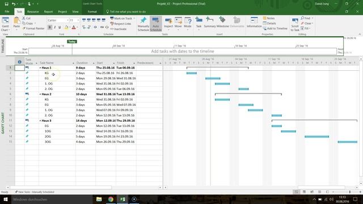Screen dimensions: 363x204
Task: Toggle Underline formatting
Action: [x=60, y=28]
